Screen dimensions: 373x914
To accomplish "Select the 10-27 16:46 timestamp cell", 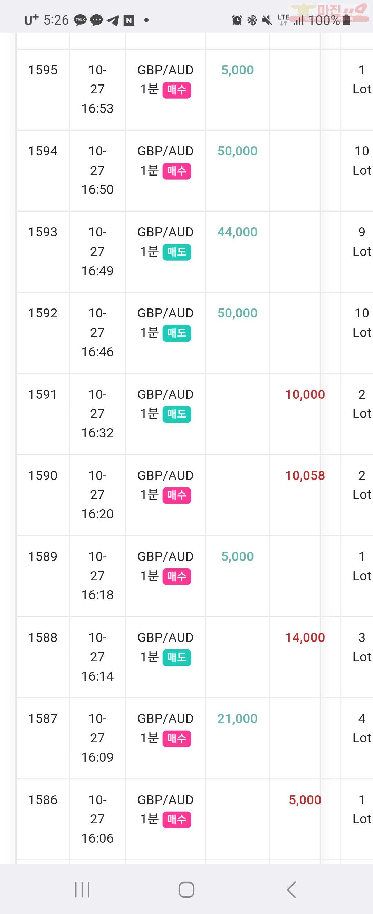I will pyautogui.click(x=97, y=332).
